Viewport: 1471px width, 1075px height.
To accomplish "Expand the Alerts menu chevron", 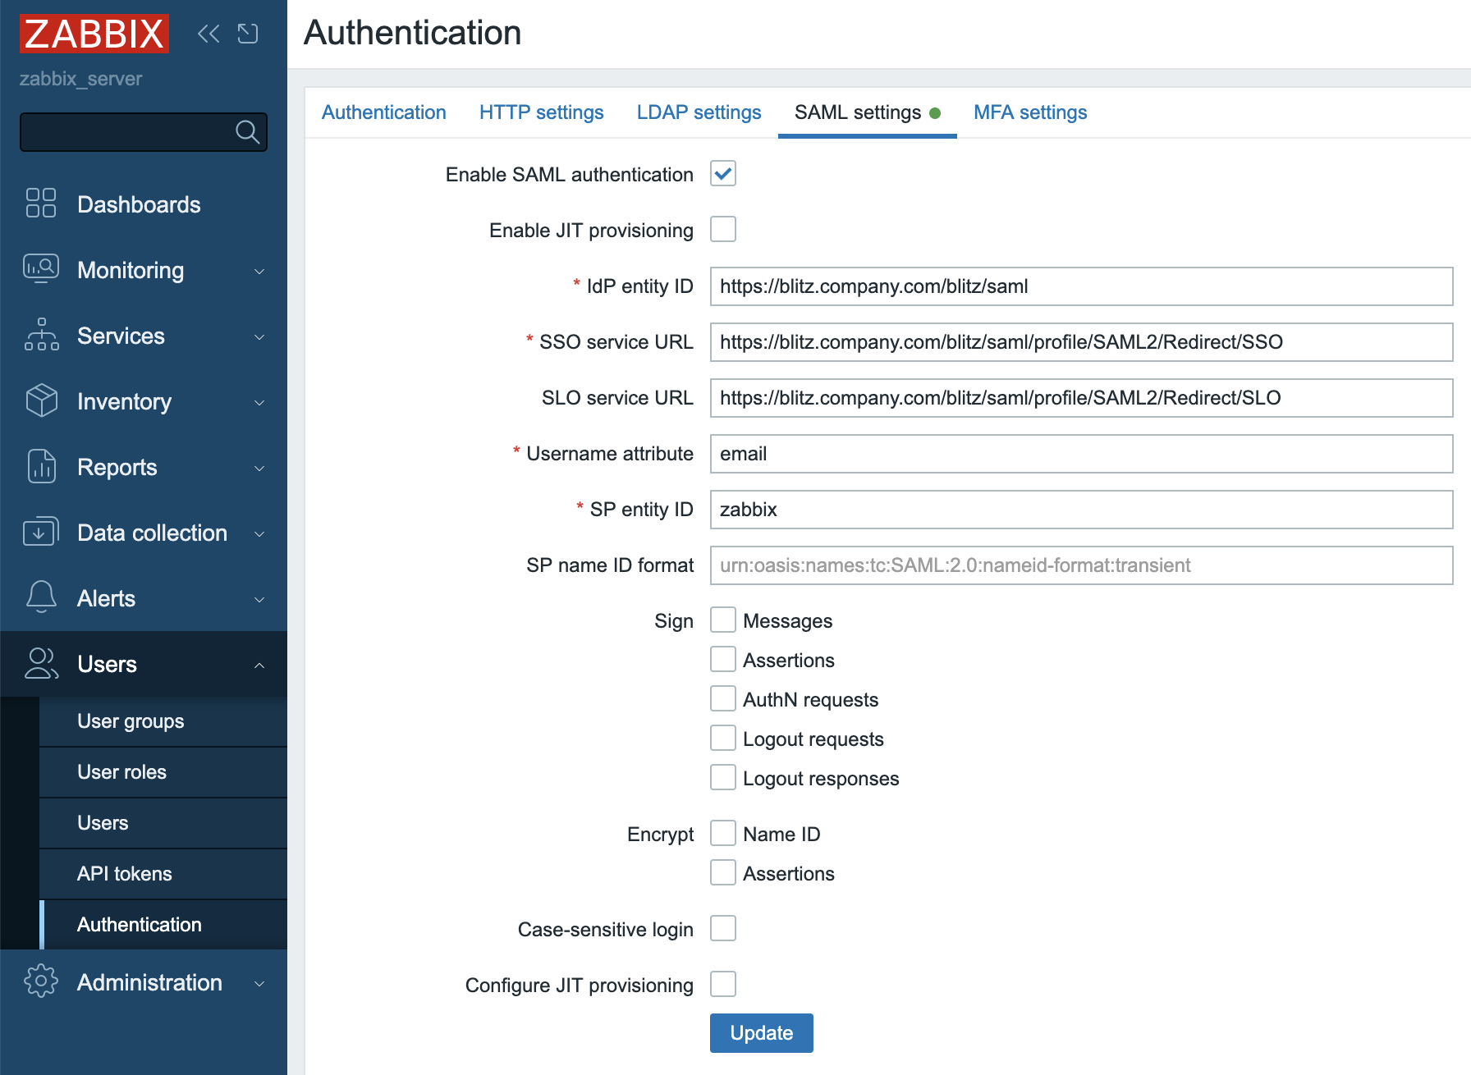I will click(259, 599).
